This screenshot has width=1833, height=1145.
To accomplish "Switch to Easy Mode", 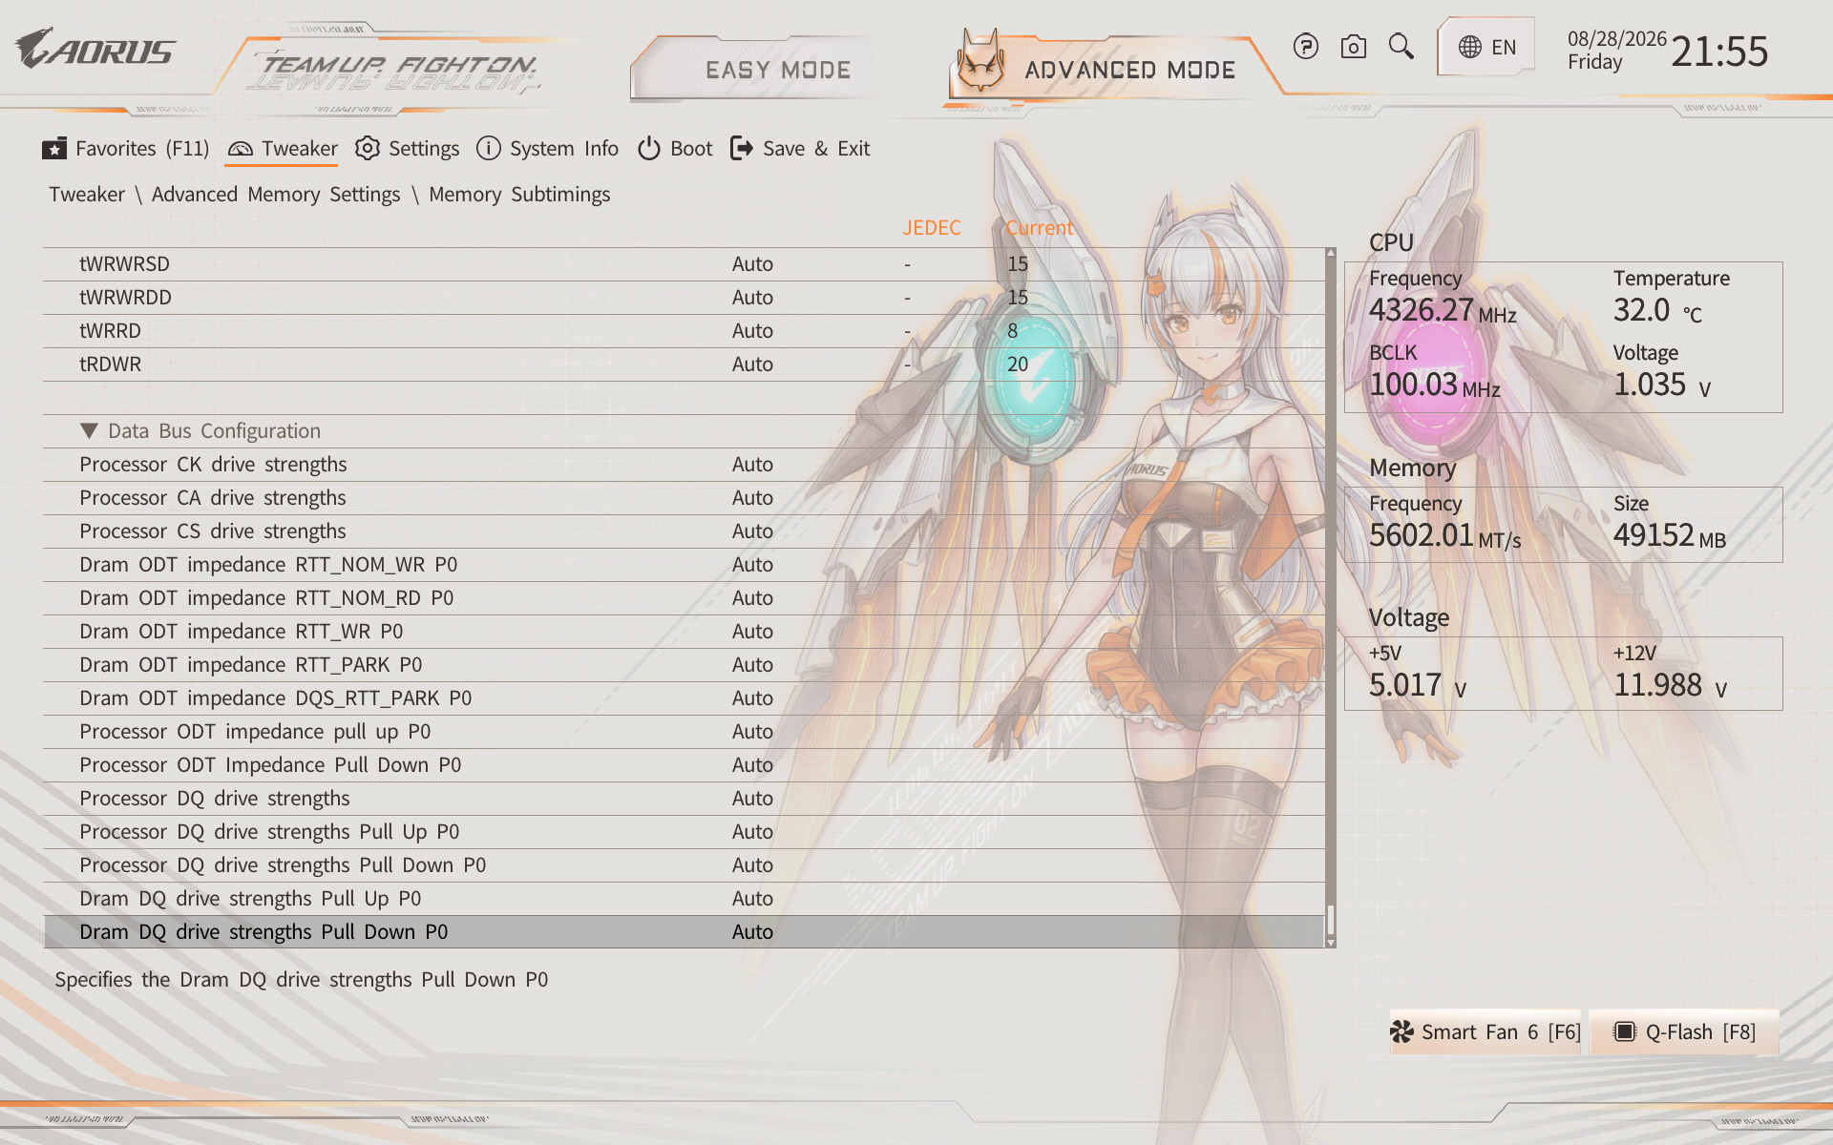I will click(x=778, y=70).
